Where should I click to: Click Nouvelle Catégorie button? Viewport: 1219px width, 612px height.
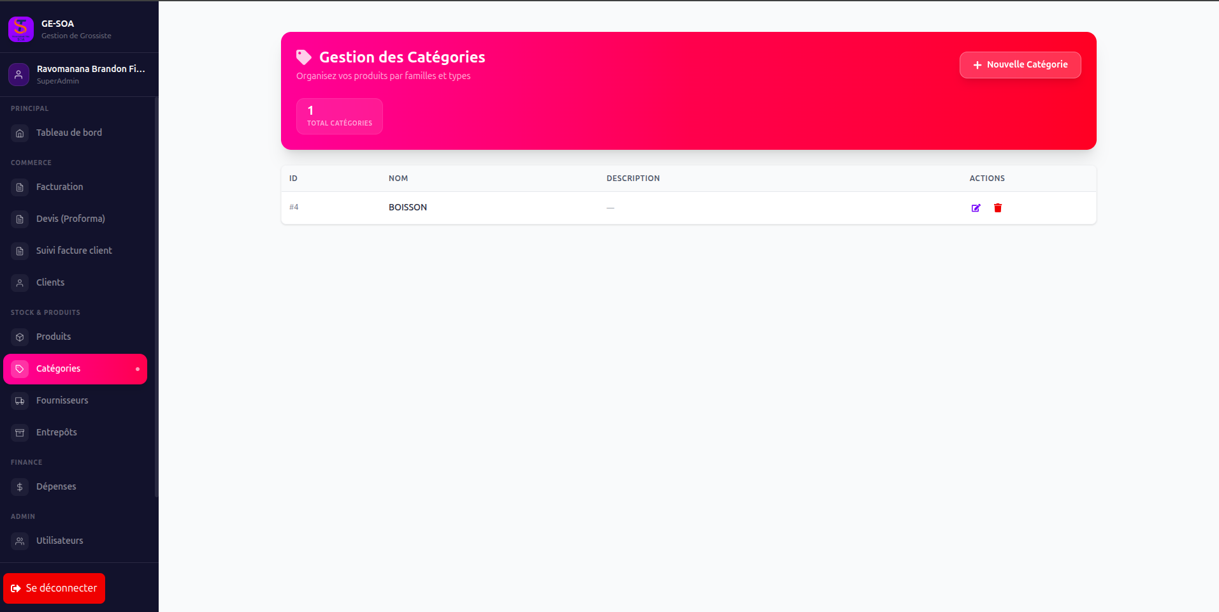tap(1020, 65)
